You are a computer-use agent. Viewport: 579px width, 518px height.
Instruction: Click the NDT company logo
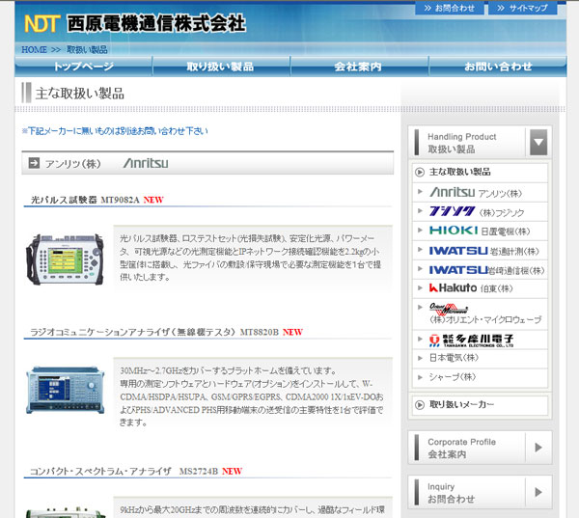click(41, 24)
